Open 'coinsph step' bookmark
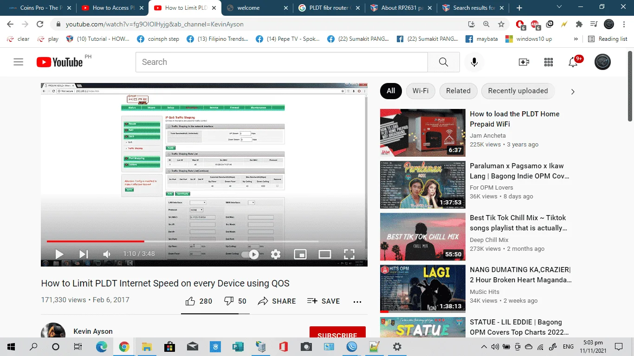The image size is (634, 356). pyautogui.click(x=158, y=39)
